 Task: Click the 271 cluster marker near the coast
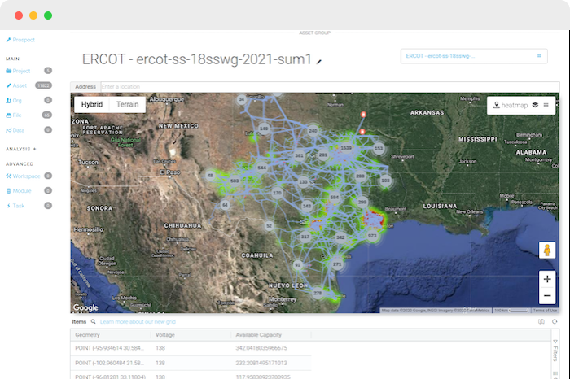coord(337,264)
